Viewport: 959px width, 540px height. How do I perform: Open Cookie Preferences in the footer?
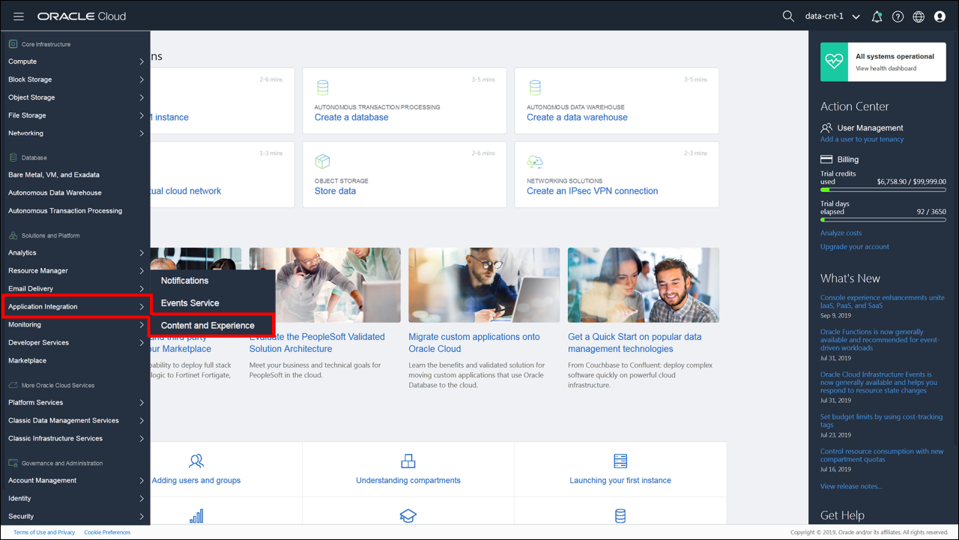point(107,533)
